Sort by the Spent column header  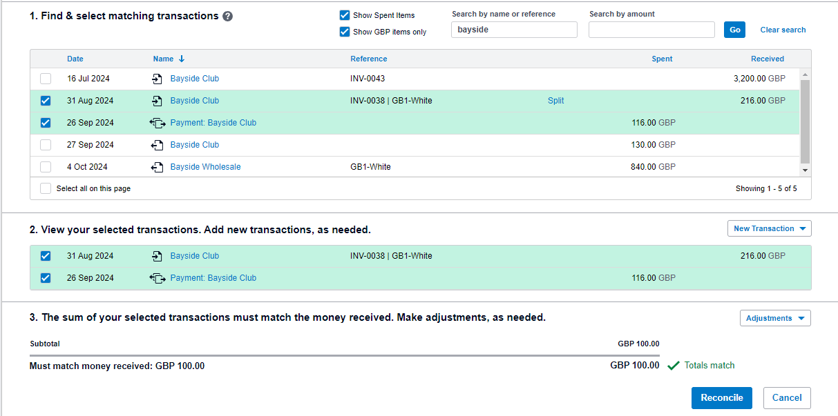tap(662, 59)
